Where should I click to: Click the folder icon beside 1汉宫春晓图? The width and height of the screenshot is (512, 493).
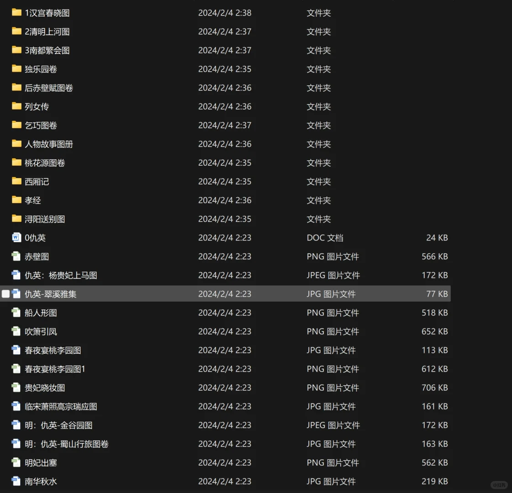click(x=16, y=12)
